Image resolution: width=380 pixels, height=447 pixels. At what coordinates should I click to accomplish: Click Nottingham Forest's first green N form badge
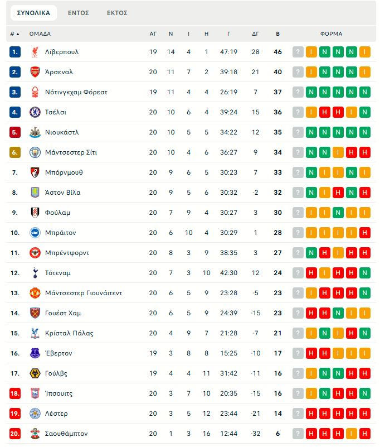[311, 92]
